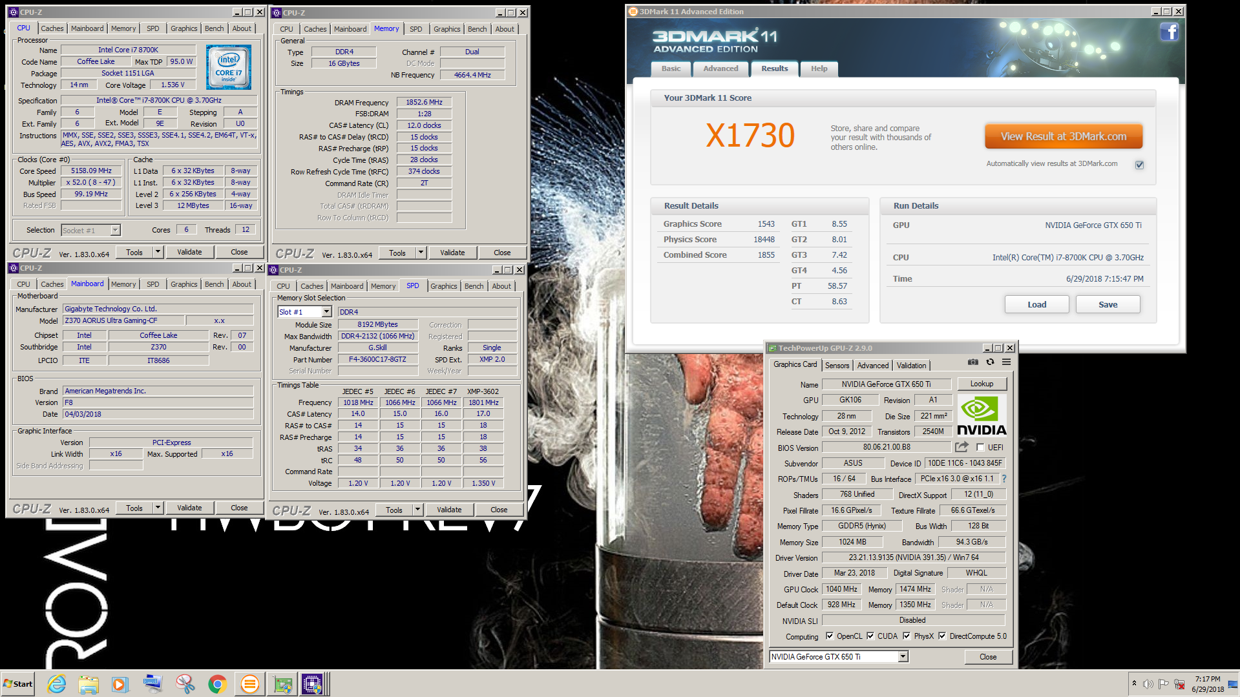Switch to the GPU-Z taskbar button
This screenshot has height=697, width=1240.
282,684
